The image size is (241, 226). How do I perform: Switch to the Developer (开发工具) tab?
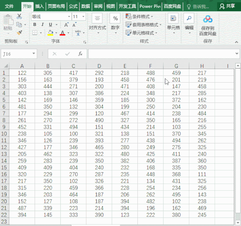click(127, 6)
